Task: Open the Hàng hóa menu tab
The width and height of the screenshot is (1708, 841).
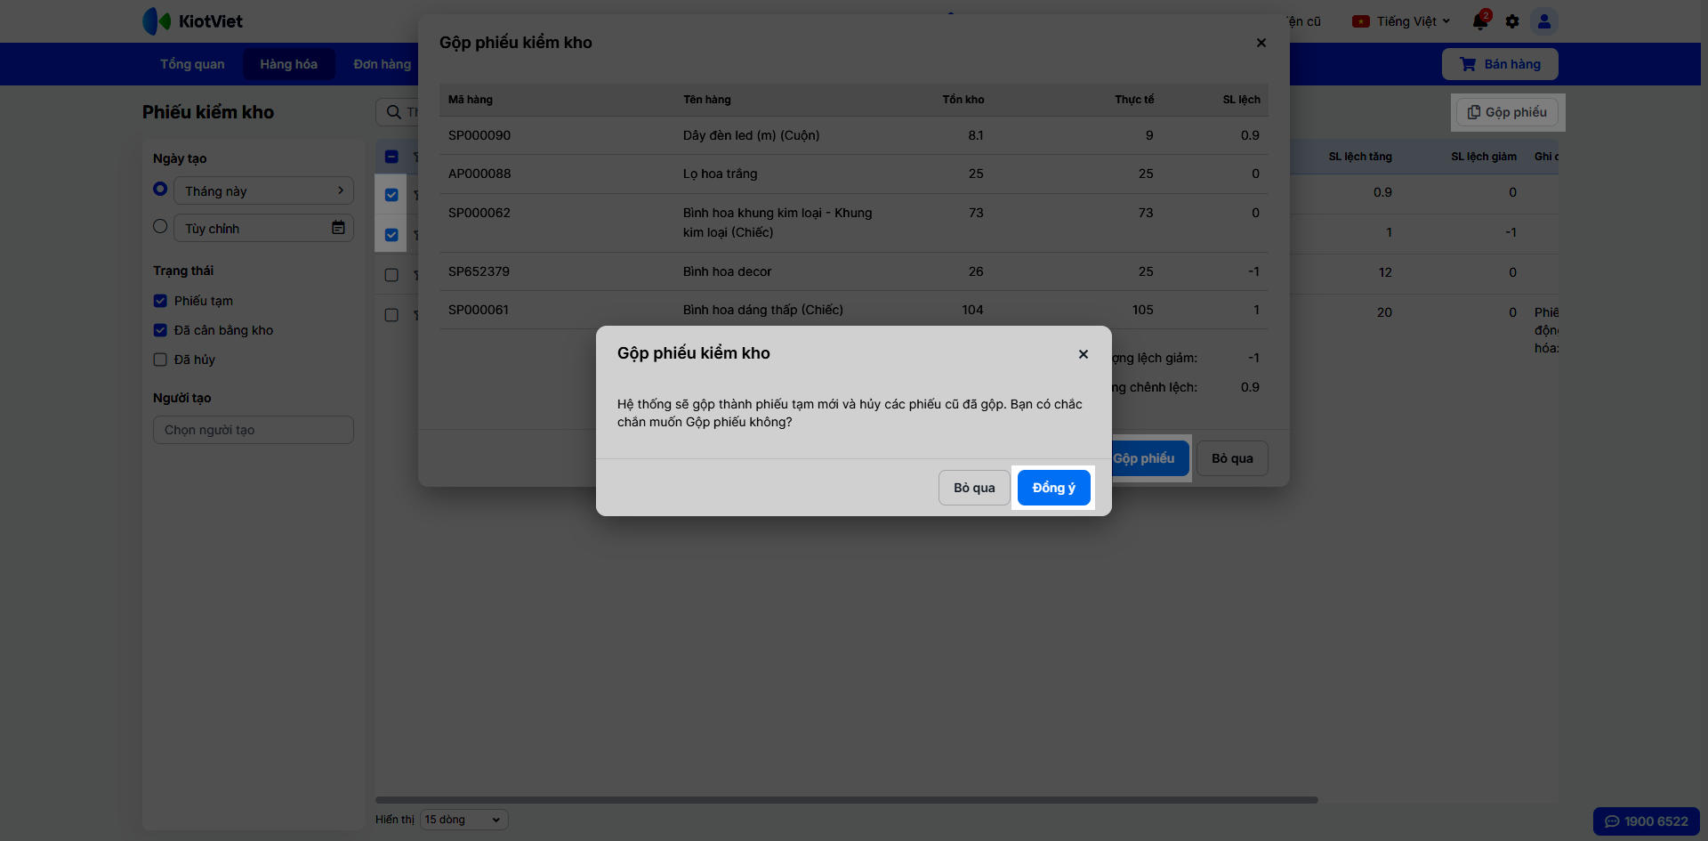Action: 288,64
